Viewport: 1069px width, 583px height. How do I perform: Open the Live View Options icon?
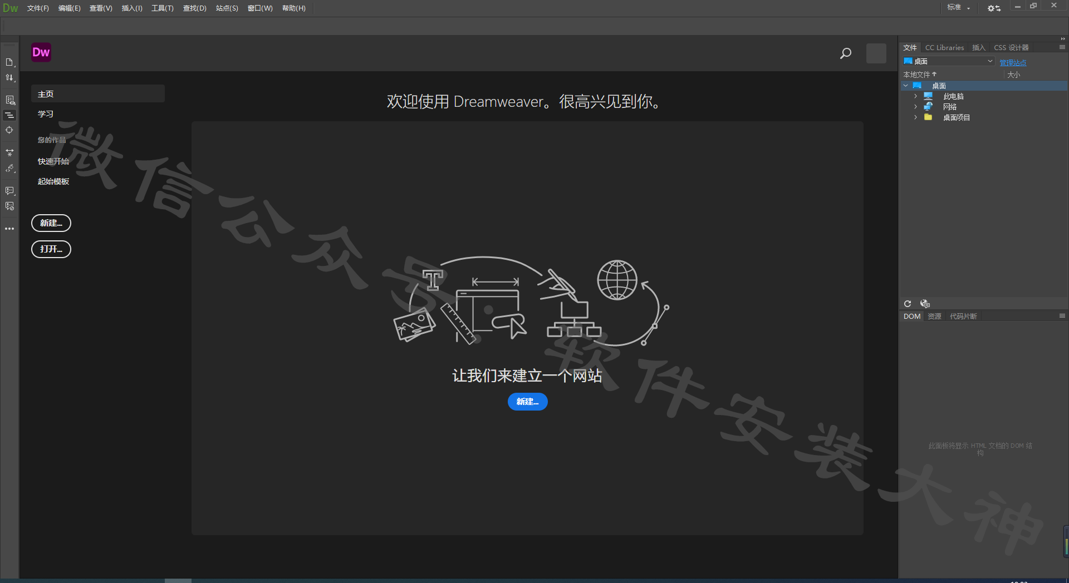pos(9,100)
